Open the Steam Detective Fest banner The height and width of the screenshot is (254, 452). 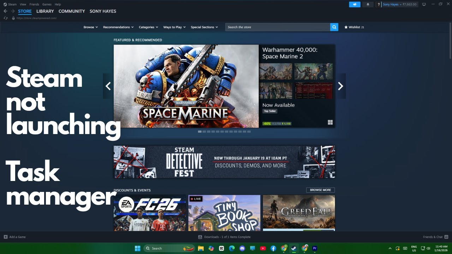point(224,162)
